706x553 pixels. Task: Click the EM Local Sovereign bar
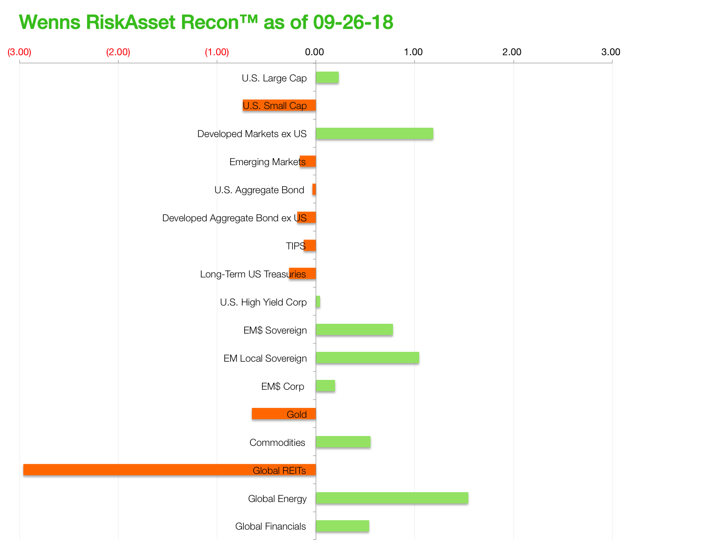click(x=368, y=357)
